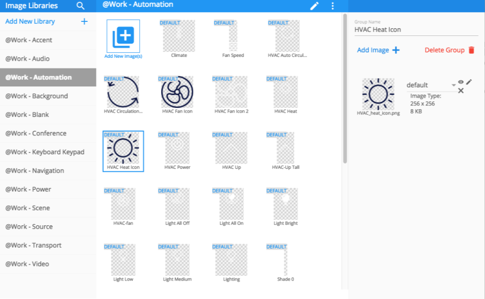
Task: Select the HVAC Circulation thumbnail
Action: [123, 92]
